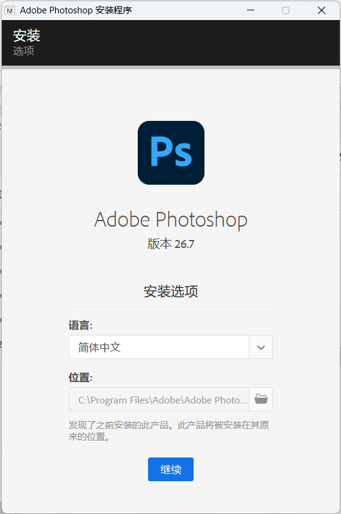Maximize the installer window

[x=286, y=10]
